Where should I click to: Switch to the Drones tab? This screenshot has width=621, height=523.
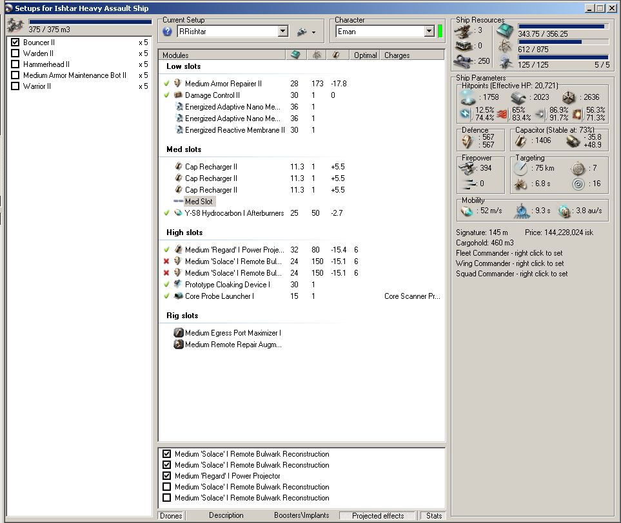[x=171, y=515]
